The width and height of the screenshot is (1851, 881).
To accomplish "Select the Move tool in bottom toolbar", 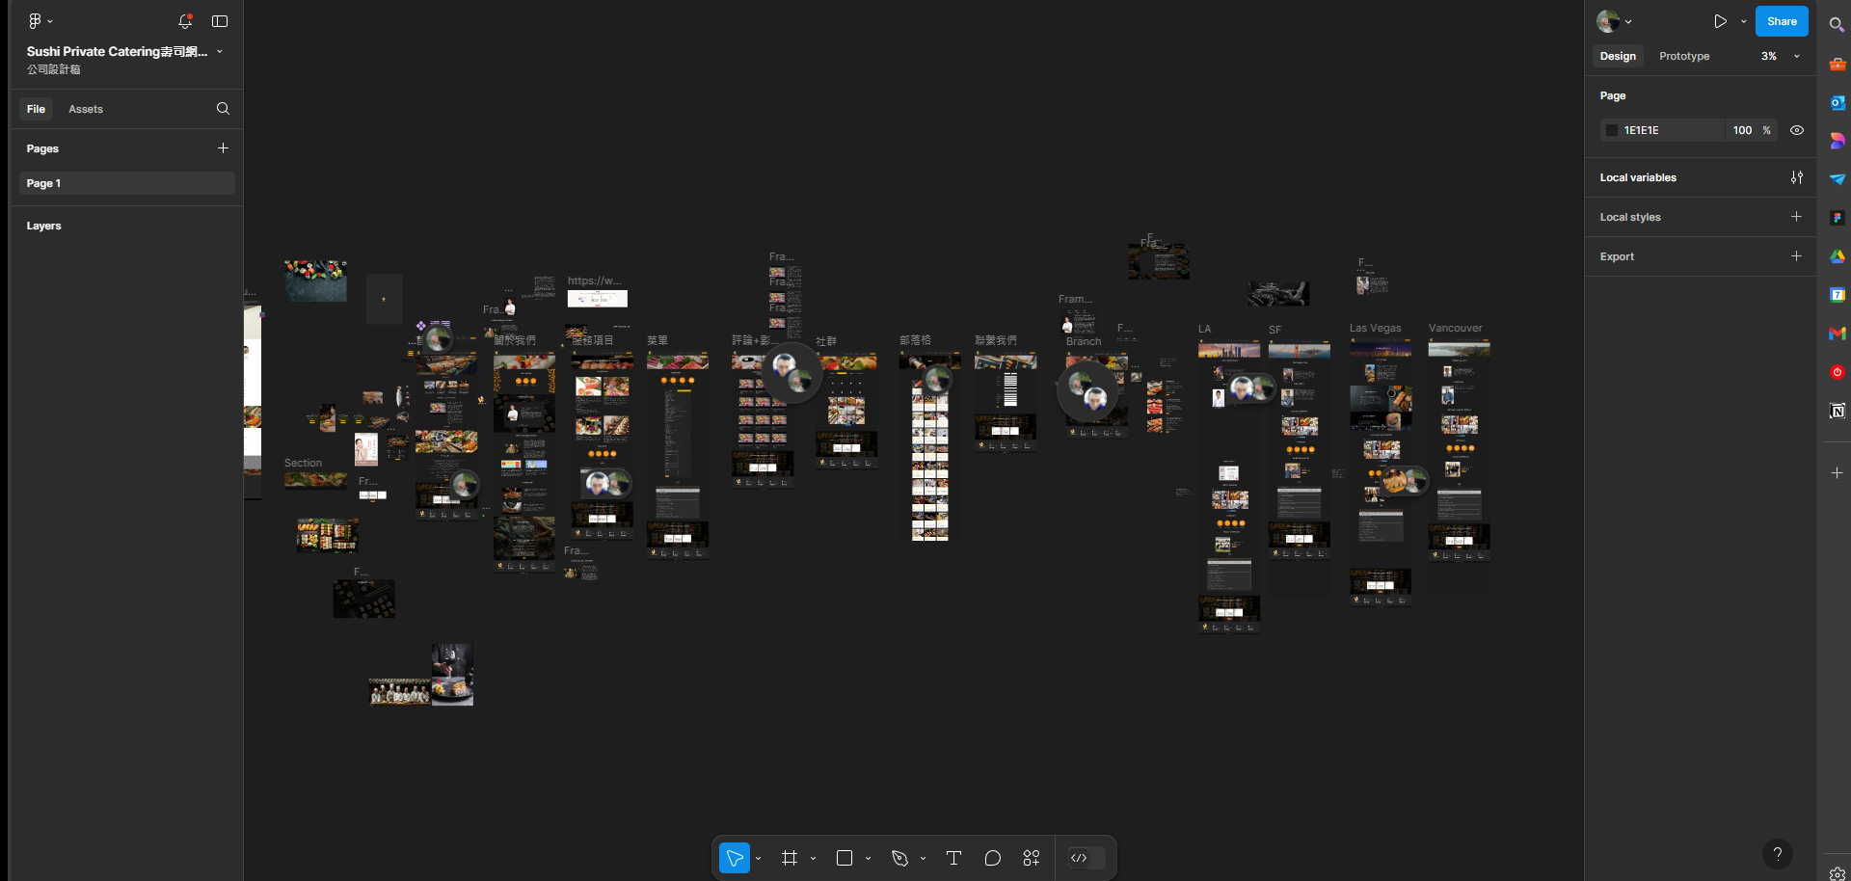I will click(735, 858).
